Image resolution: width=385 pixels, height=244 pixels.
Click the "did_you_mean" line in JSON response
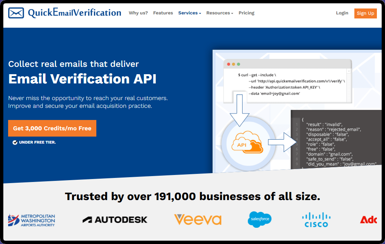pyautogui.click(x=342, y=164)
